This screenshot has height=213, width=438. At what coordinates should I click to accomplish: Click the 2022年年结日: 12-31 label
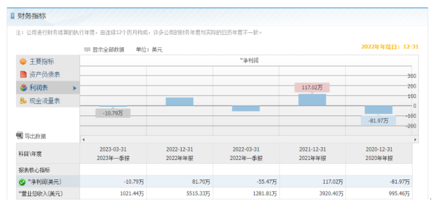390,47
